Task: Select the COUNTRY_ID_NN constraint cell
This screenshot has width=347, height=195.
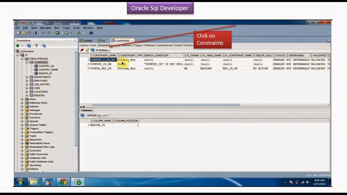Action: point(103,64)
